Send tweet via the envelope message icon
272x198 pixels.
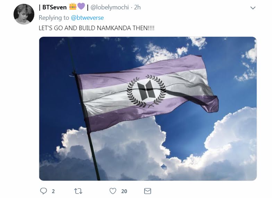(x=148, y=191)
